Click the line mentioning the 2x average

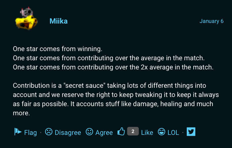click(x=113, y=67)
